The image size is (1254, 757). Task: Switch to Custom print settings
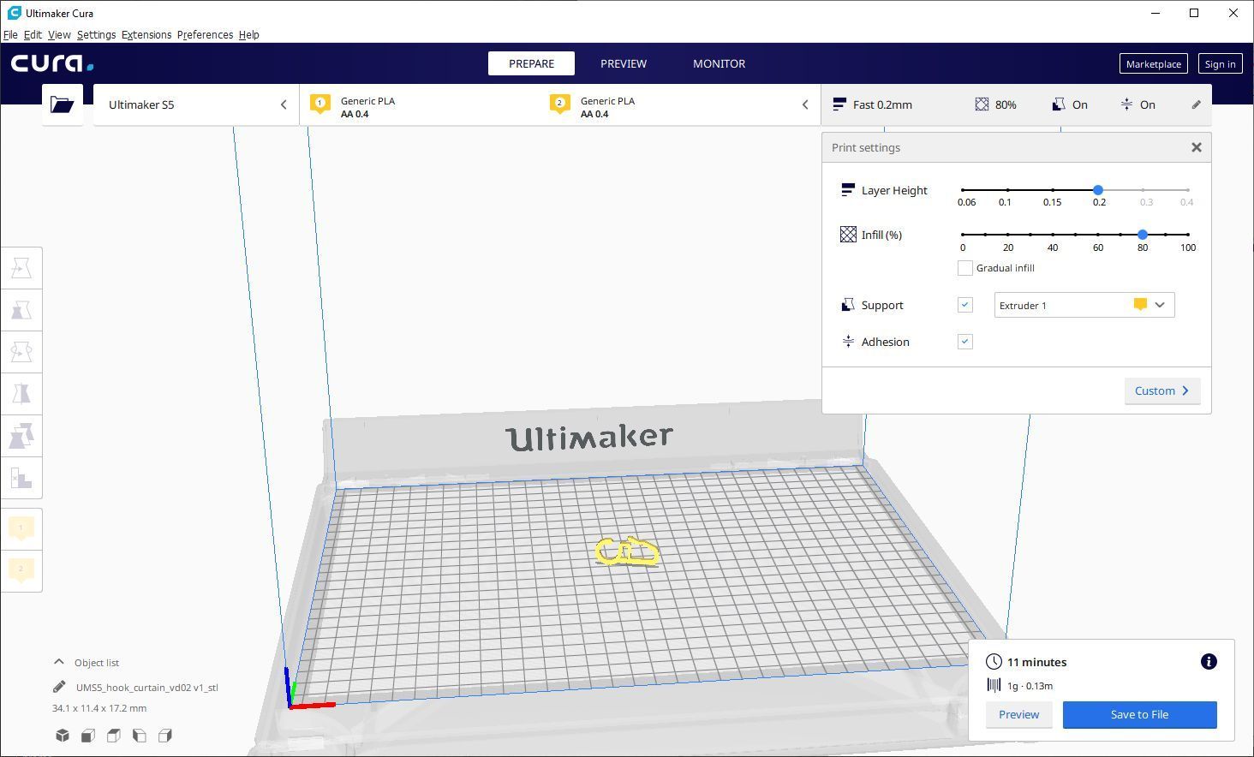click(x=1161, y=390)
